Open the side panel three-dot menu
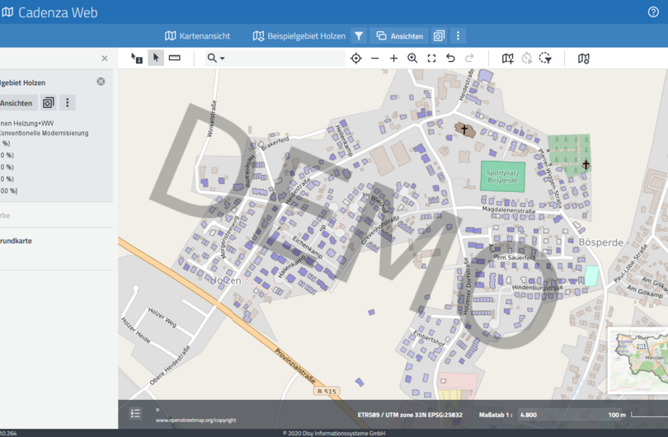 coord(68,102)
